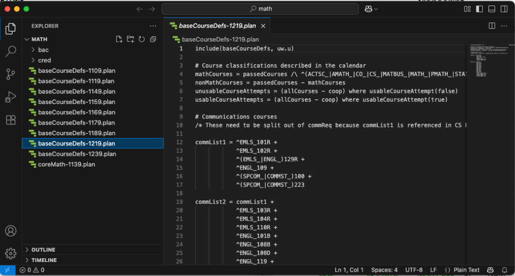Select the baseCourseDefs-1219.plan editor tab
The height and width of the screenshot is (276, 515).
pyautogui.click(x=217, y=26)
